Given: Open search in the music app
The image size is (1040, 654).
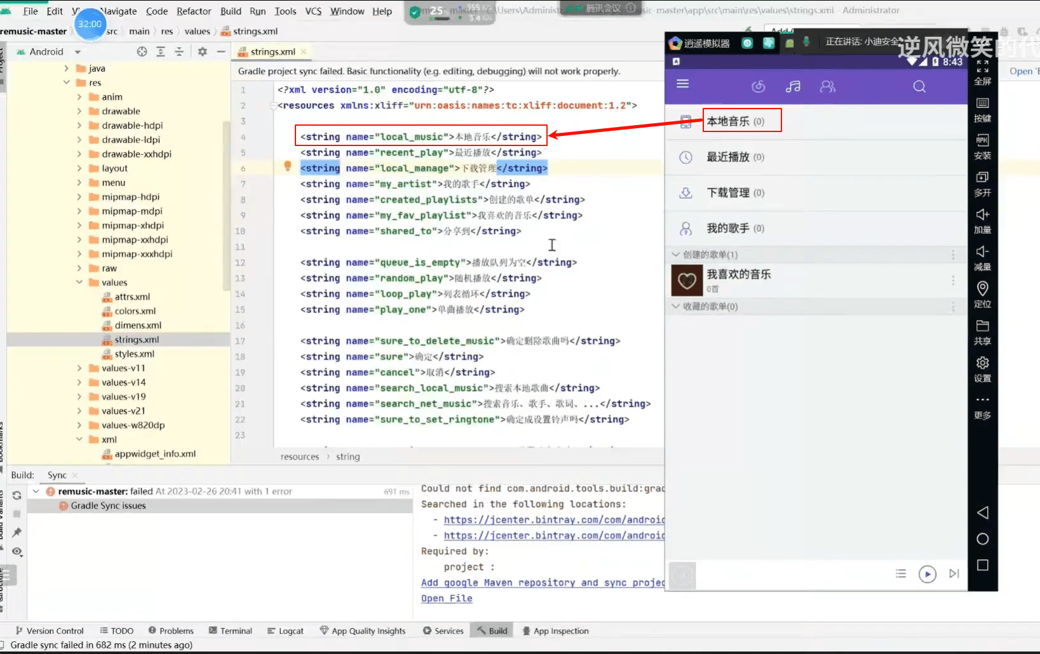Looking at the screenshot, I should [x=919, y=86].
